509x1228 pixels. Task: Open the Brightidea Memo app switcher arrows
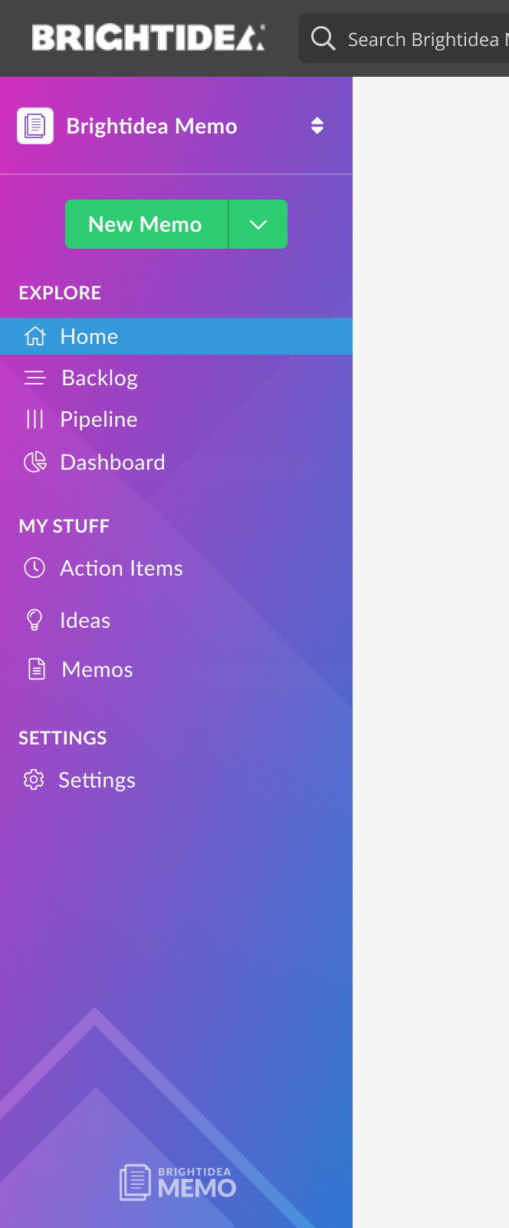pos(317,126)
